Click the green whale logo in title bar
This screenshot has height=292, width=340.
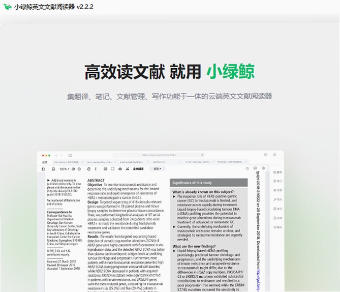point(8,7)
